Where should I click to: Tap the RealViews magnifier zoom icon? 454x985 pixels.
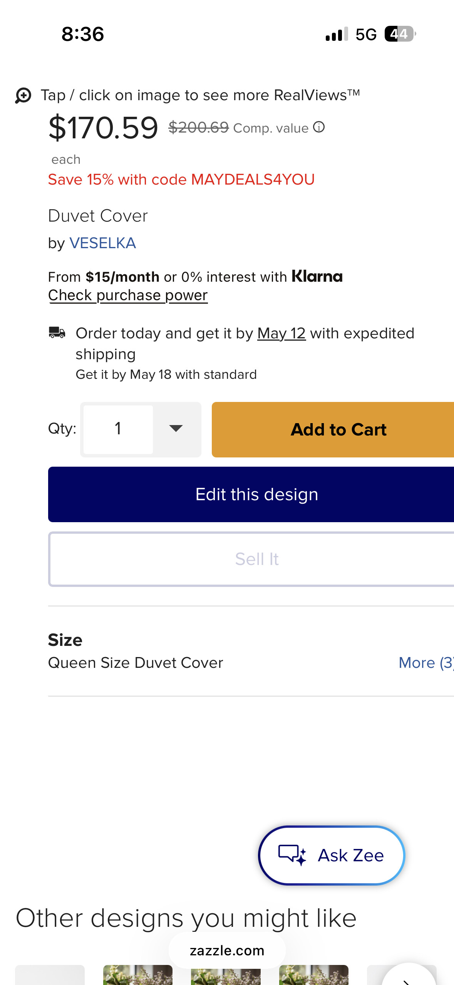23,95
